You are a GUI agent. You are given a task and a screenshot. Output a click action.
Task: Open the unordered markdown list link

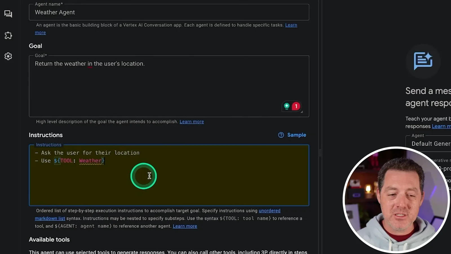269,211
